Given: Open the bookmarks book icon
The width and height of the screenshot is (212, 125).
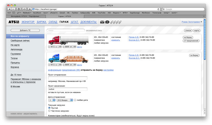Looking at the screenshot, I should (14, 13).
